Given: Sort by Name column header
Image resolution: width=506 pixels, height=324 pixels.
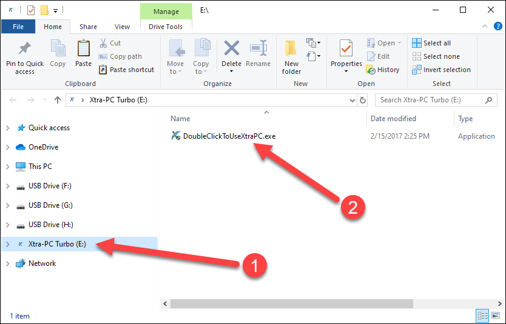Looking at the screenshot, I should click(x=180, y=119).
